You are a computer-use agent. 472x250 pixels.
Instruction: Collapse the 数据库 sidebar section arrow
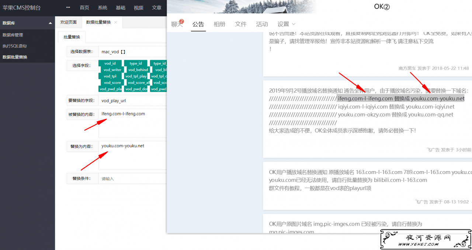[x=51, y=23]
